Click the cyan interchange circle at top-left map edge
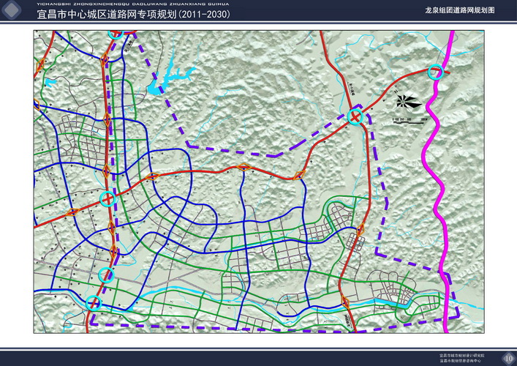This screenshot has width=517, height=366. click(x=115, y=34)
